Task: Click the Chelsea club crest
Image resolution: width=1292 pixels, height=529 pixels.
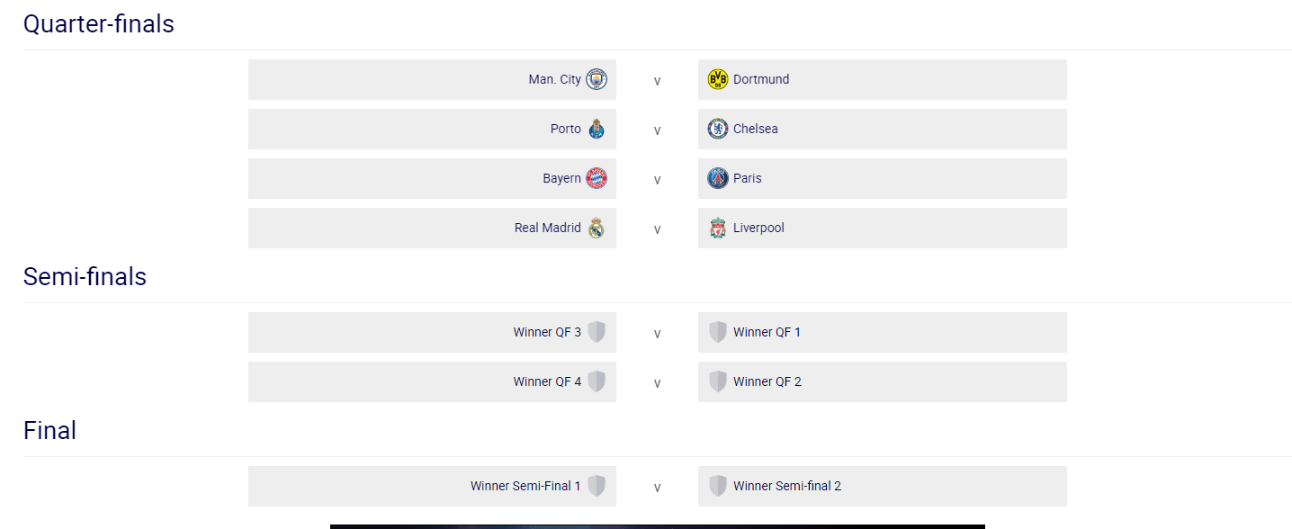Action: pos(717,129)
